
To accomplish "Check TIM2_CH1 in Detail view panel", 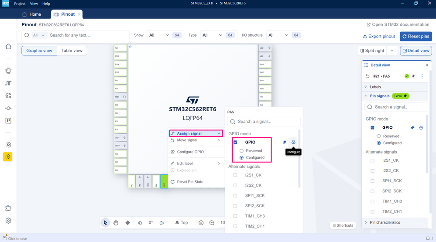I will (x=372, y=211).
